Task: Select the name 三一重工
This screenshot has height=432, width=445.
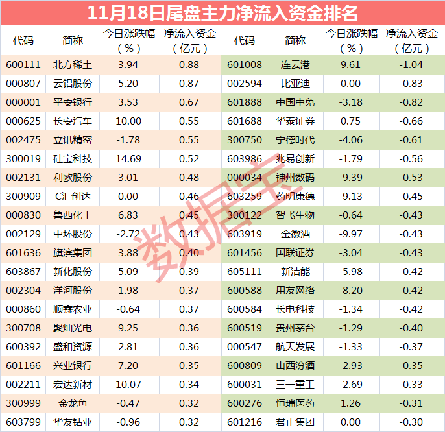Action: [x=295, y=384]
